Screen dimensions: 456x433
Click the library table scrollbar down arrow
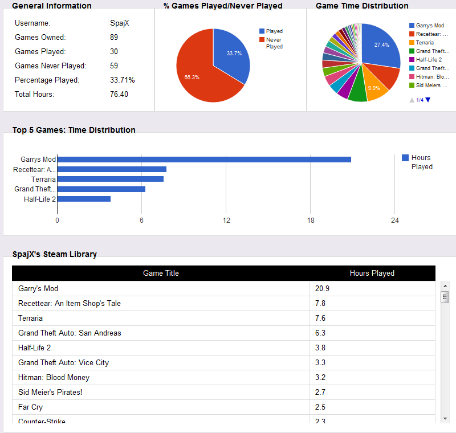tap(445, 418)
